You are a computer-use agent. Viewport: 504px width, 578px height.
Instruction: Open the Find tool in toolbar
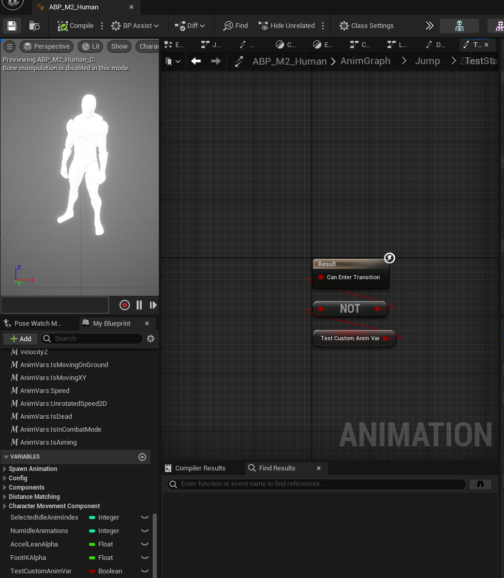click(235, 26)
